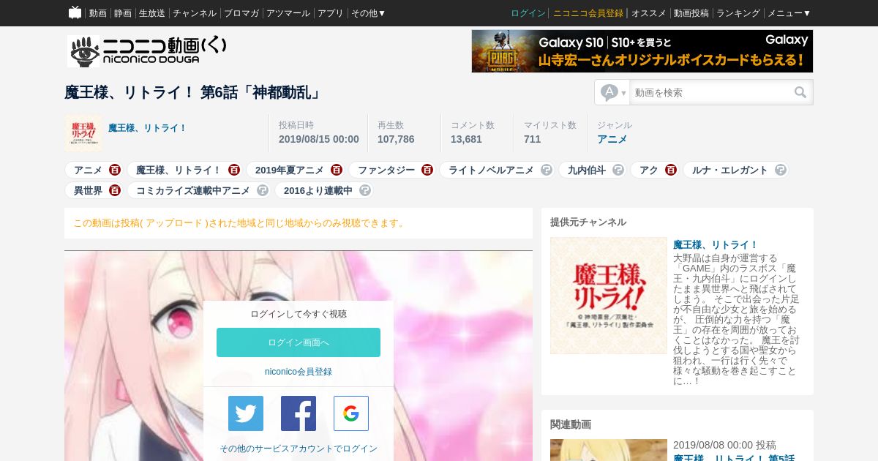This screenshot has height=461, width=878.
Task: Open dictionary icon beside ファンタジー tag
Action: tap(427, 170)
